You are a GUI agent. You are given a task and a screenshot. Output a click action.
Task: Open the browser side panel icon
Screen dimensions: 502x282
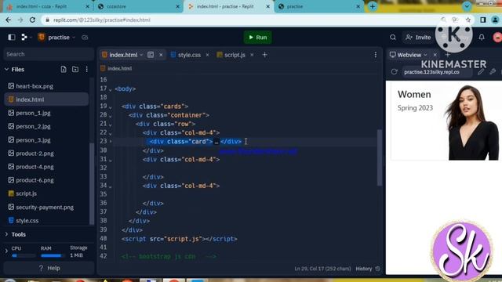point(483,20)
